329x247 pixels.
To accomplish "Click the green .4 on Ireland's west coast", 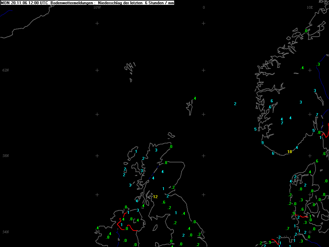I will click(97, 228).
